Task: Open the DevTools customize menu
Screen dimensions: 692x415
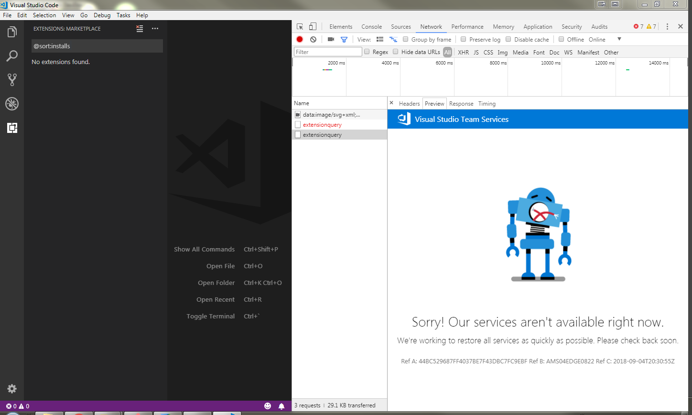Action: [x=667, y=26]
